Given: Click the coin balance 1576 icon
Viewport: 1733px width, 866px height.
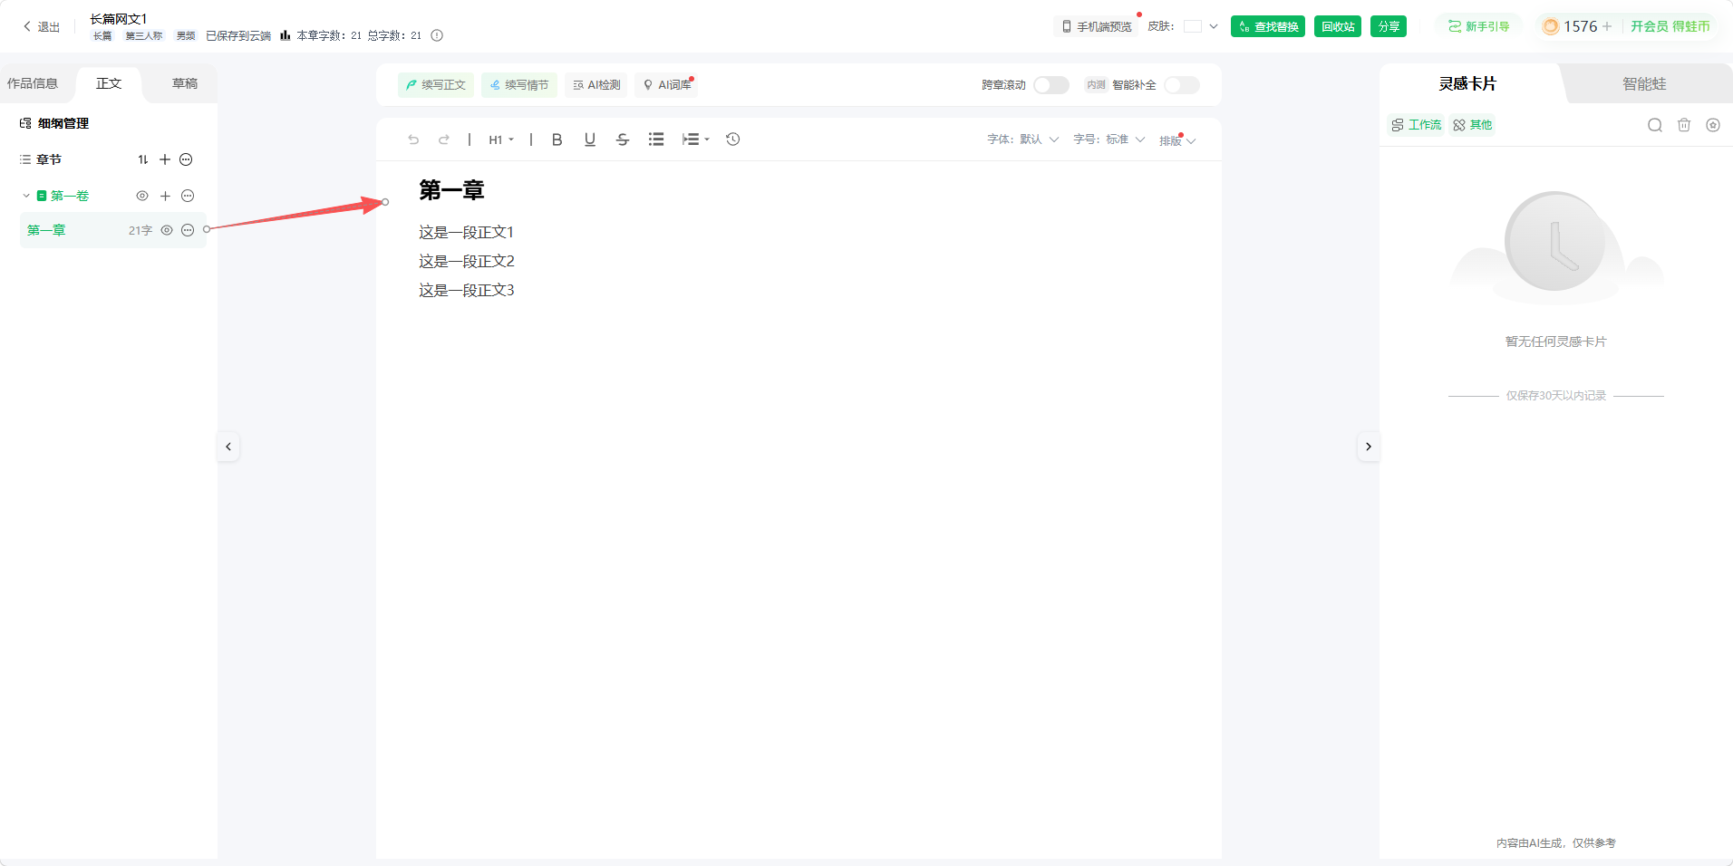Looking at the screenshot, I should pyautogui.click(x=1551, y=26).
